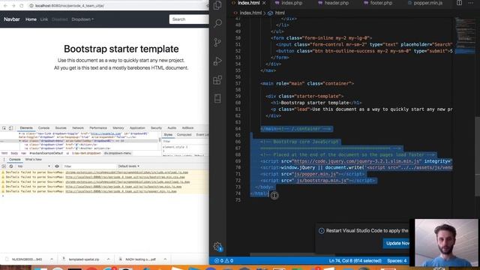Open the Manage gear icon in VS Code
480x270 pixels.
click(x=217, y=246)
